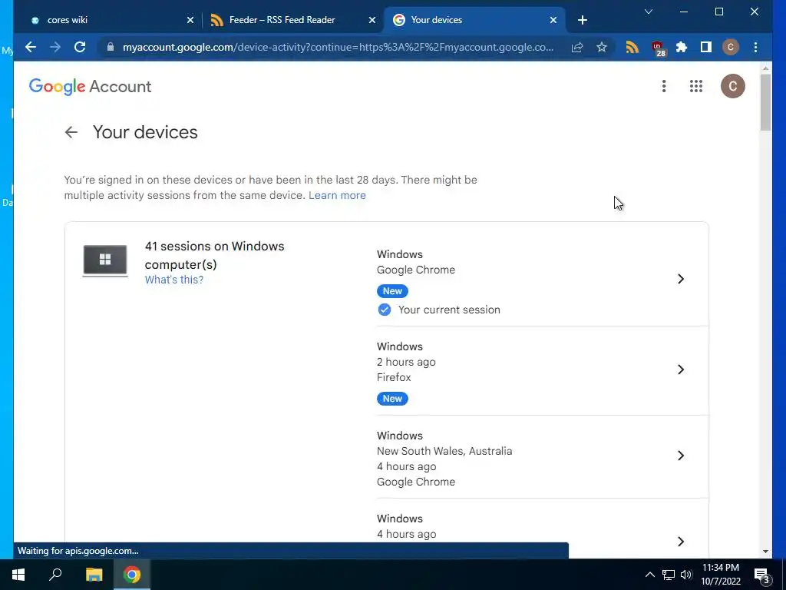Image resolution: width=786 pixels, height=590 pixels.
Task: Open Google Account avatar on page
Action: tap(732, 86)
